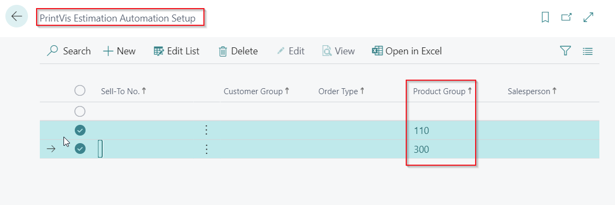Select the empty first row circle
Screen dimensions: 615x205
(80, 112)
